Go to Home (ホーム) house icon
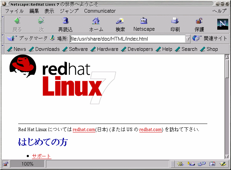The image size is (231, 170). pyautogui.click(x=96, y=21)
